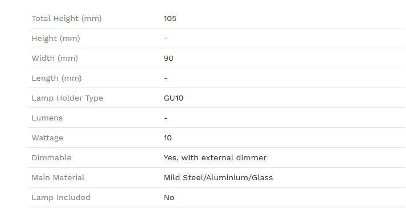Select the 105 total height value
The width and height of the screenshot is (406, 208).
click(170, 19)
